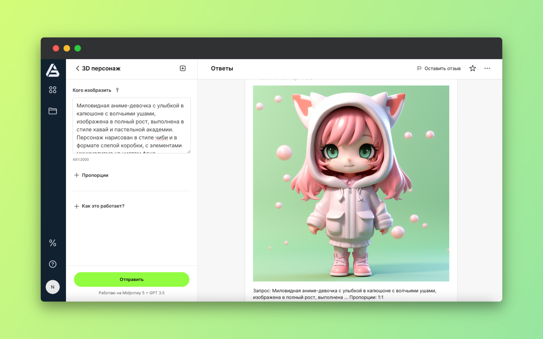Open the help question mark icon
Viewport: 543px width, 339px height.
tap(53, 264)
